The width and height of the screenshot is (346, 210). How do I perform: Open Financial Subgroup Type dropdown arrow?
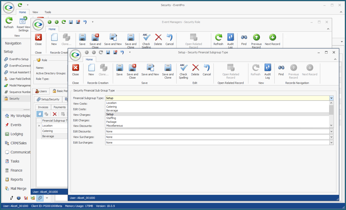(331, 98)
